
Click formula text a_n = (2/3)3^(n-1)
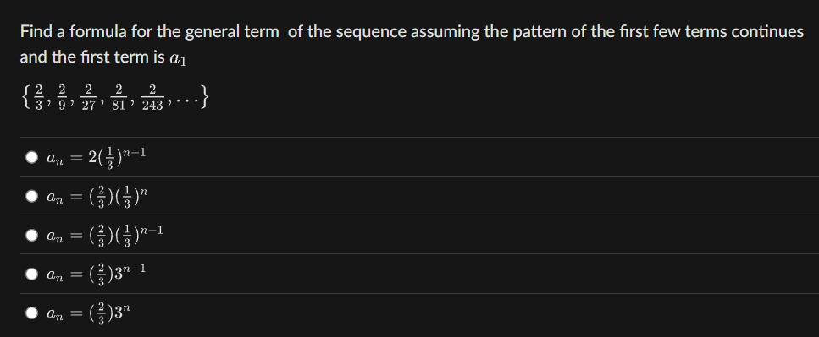[x=96, y=274]
